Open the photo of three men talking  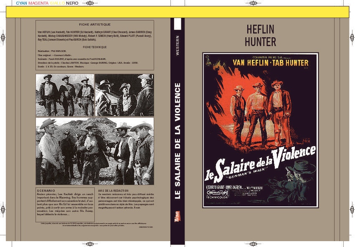pyautogui.click(x=124, y=95)
